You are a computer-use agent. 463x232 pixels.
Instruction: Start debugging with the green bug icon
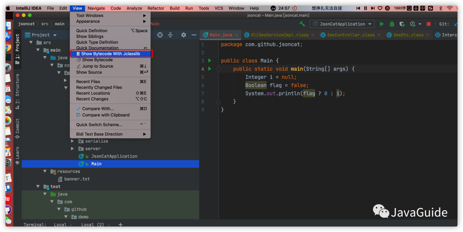(392, 24)
